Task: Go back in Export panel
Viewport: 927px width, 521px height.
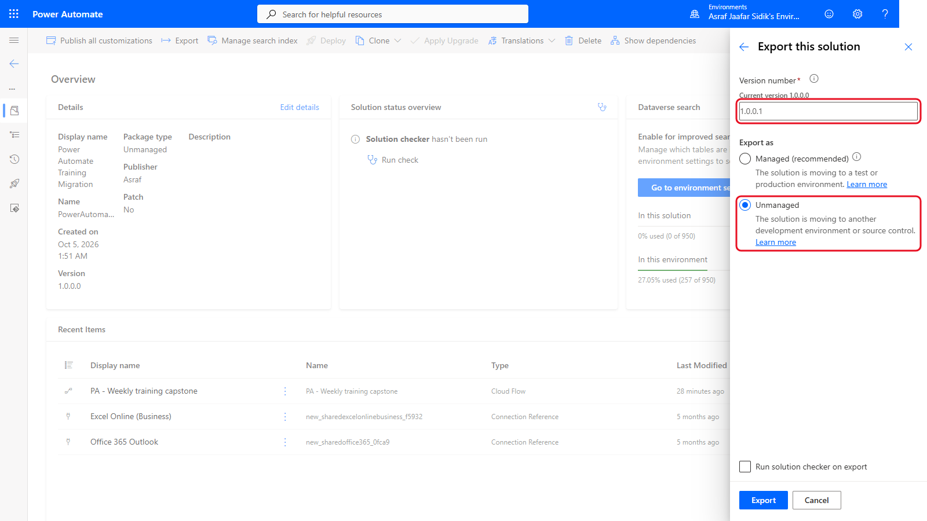Action: pyautogui.click(x=744, y=47)
